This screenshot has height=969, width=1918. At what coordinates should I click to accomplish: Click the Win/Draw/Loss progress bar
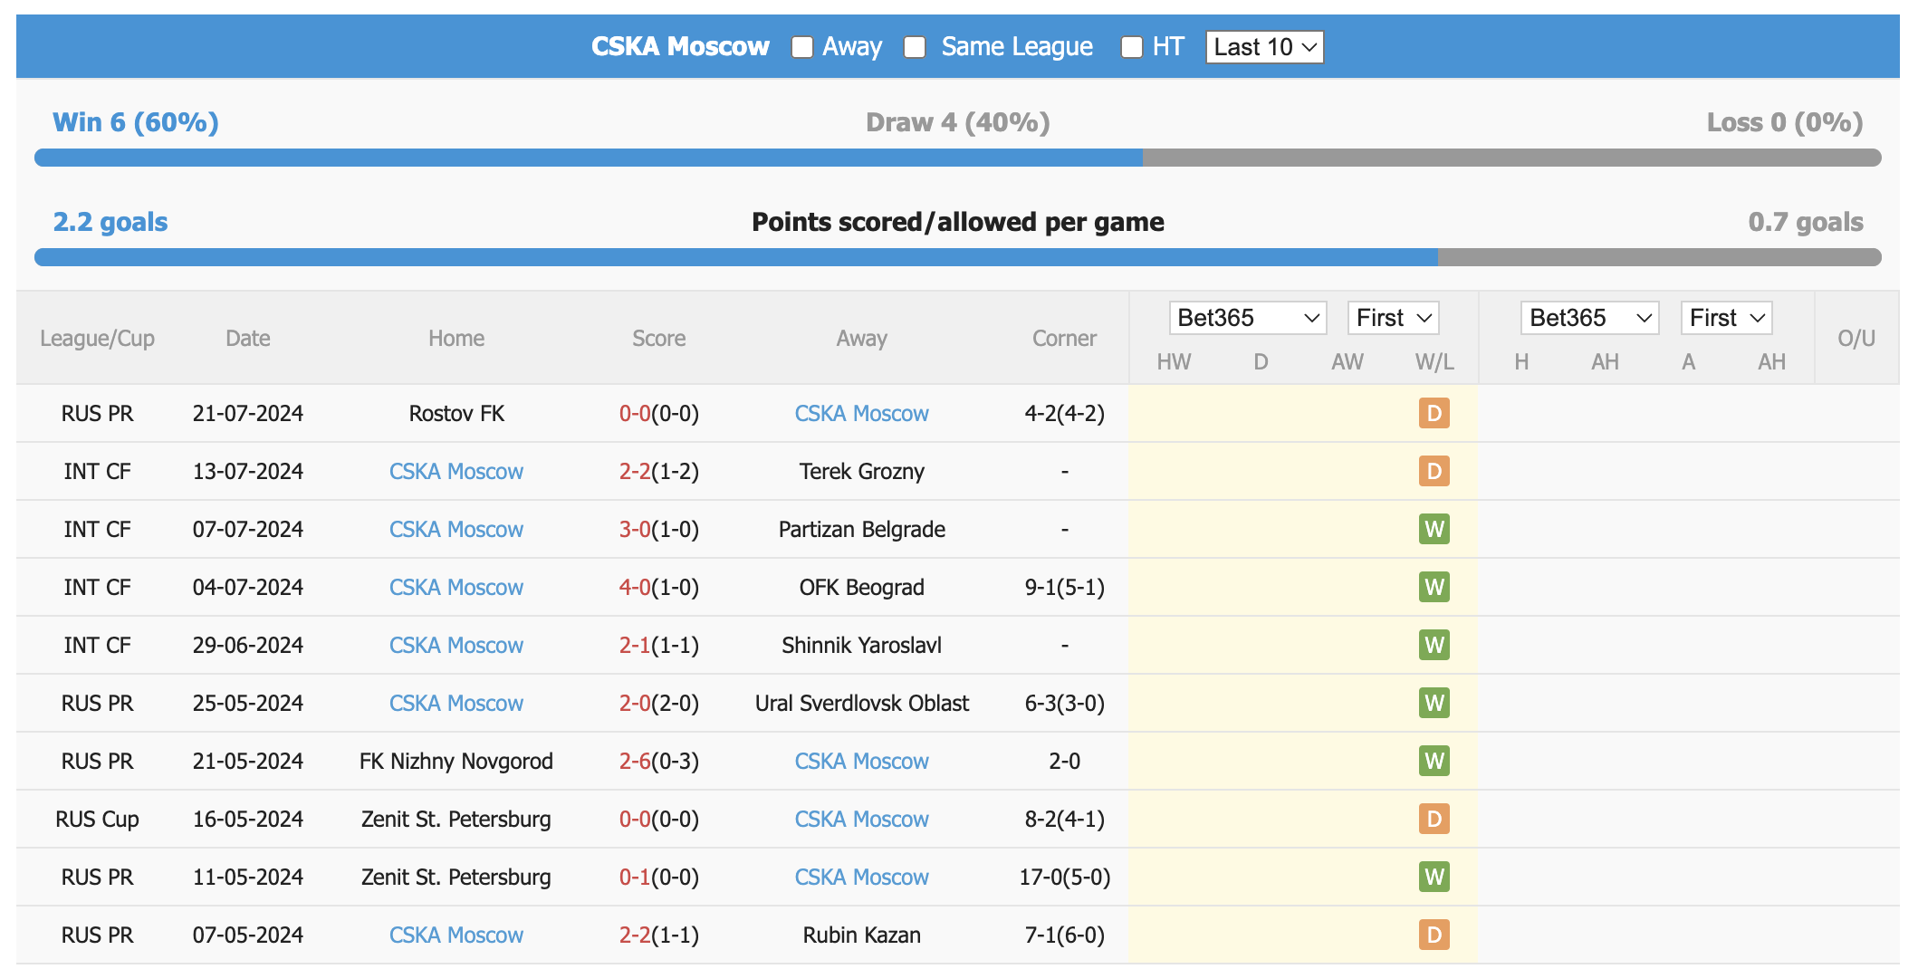click(x=958, y=158)
